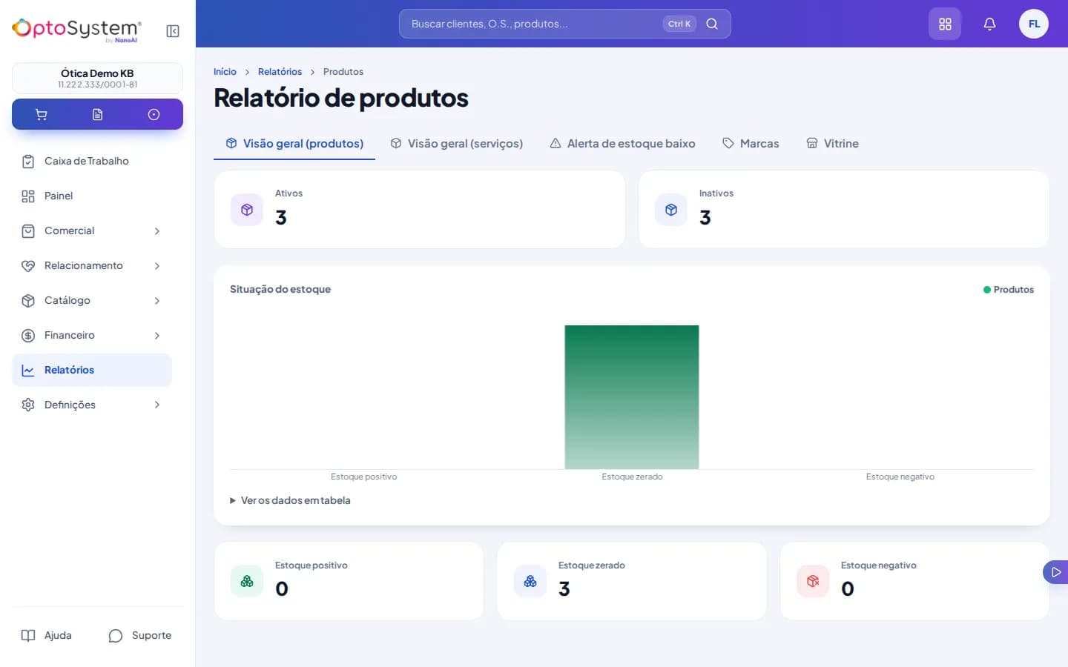The height and width of the screenshot is (667, 1068).
Task: Click the Início breadcrumb link
Action: click(225, 72)
